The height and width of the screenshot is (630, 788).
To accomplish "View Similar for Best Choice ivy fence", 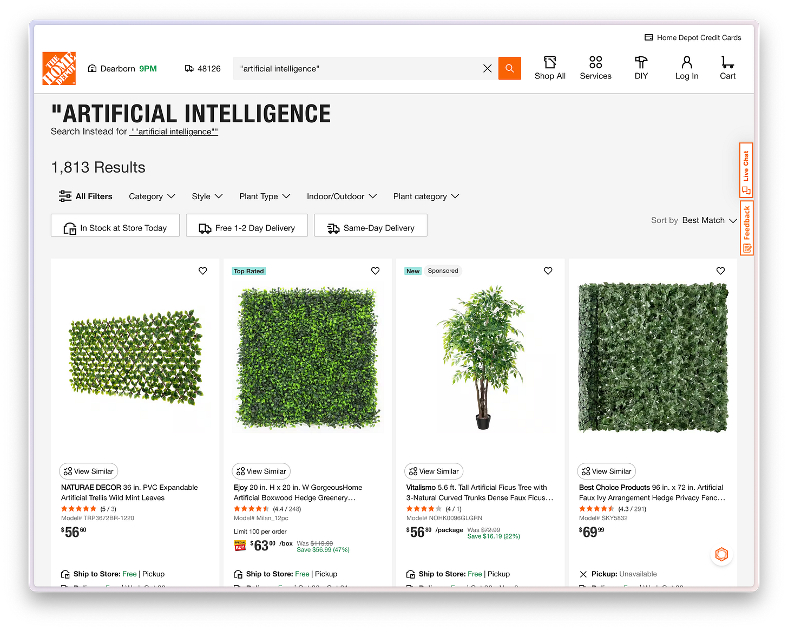I will [x=607, y=471].
